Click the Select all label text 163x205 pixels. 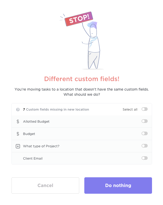coord(130,110)
